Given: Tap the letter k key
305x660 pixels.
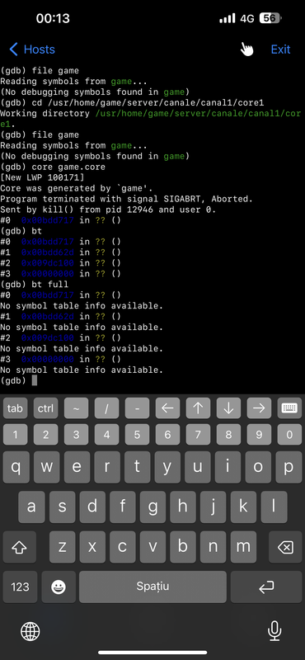Looking at the screenshot, I should pyautogui.click(x=243, y=507).
